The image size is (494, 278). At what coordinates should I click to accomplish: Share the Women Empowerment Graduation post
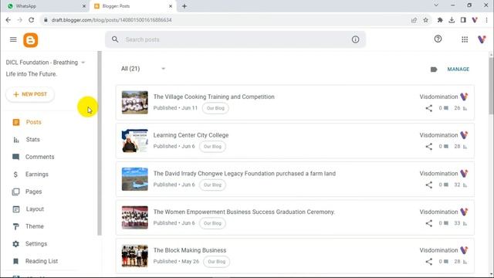pyautogui.click(x=429, y=223)
